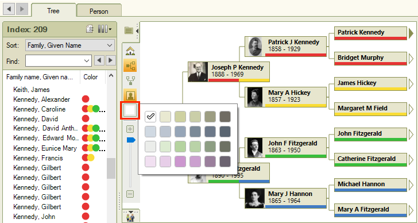Screen dimensions: 418x223
Task: Click the zoom out minus icon
Action: (130, 194)
